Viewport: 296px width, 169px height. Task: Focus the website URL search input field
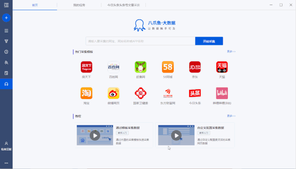click(140, 41)
